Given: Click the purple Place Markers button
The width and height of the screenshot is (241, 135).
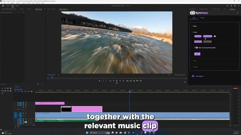Looking at the screenshot, I should (198, 42).
